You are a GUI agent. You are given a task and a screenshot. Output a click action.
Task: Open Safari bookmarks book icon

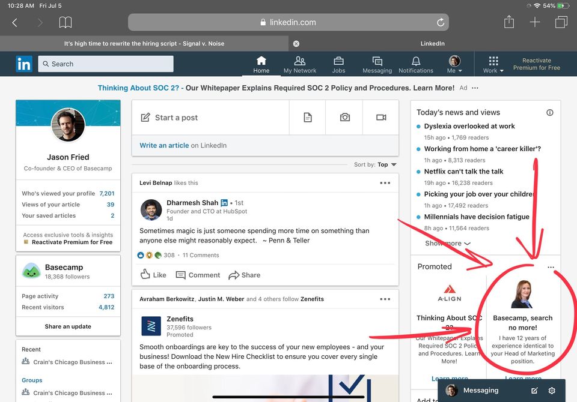[x=65, y=22]
